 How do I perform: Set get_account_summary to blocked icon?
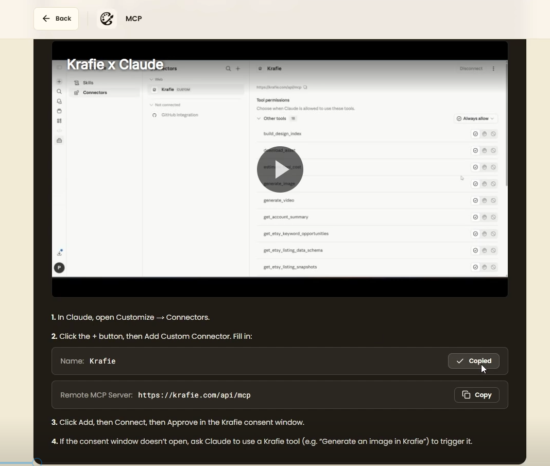point(493,217)
